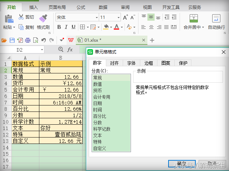The width and height of the screenshot is (229, 171).
Task: Copy selection using the Copy icon
Action: 21,27
